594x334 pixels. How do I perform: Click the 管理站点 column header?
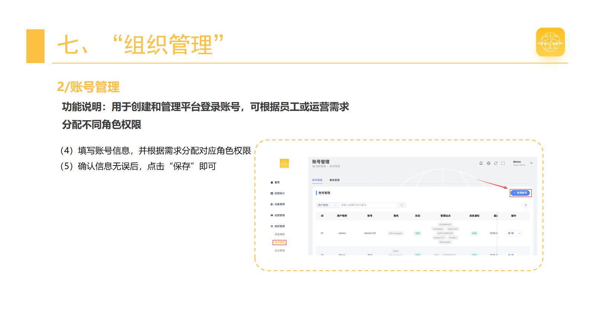(x=446, y=216)
